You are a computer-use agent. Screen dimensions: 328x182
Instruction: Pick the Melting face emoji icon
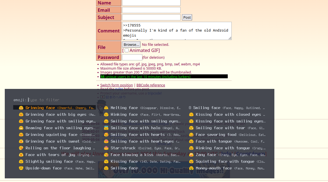[x=106, y=108]
